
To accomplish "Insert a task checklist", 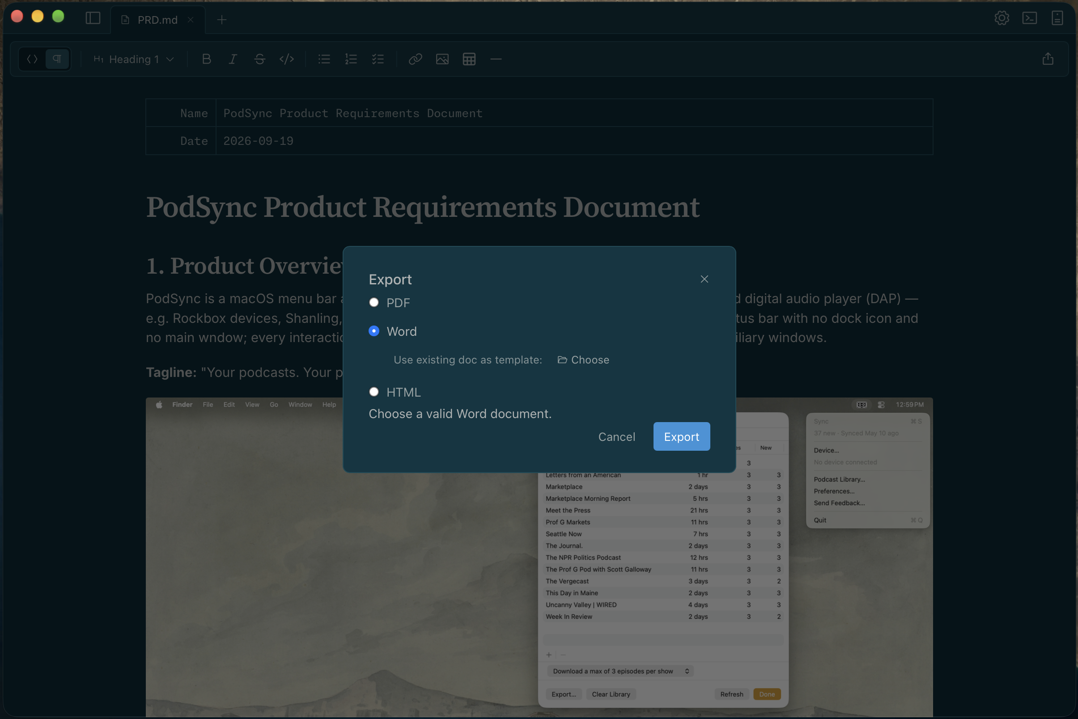I will [x=378, y=59].
